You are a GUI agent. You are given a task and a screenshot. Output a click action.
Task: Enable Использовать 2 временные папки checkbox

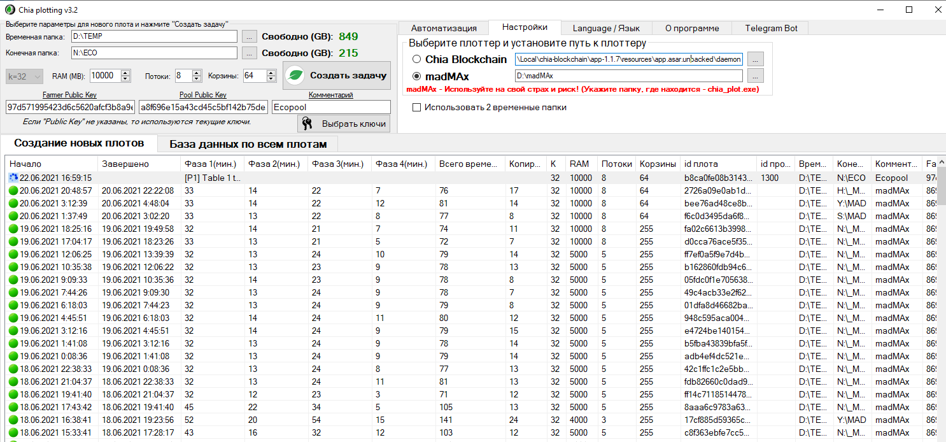[417, 107]
